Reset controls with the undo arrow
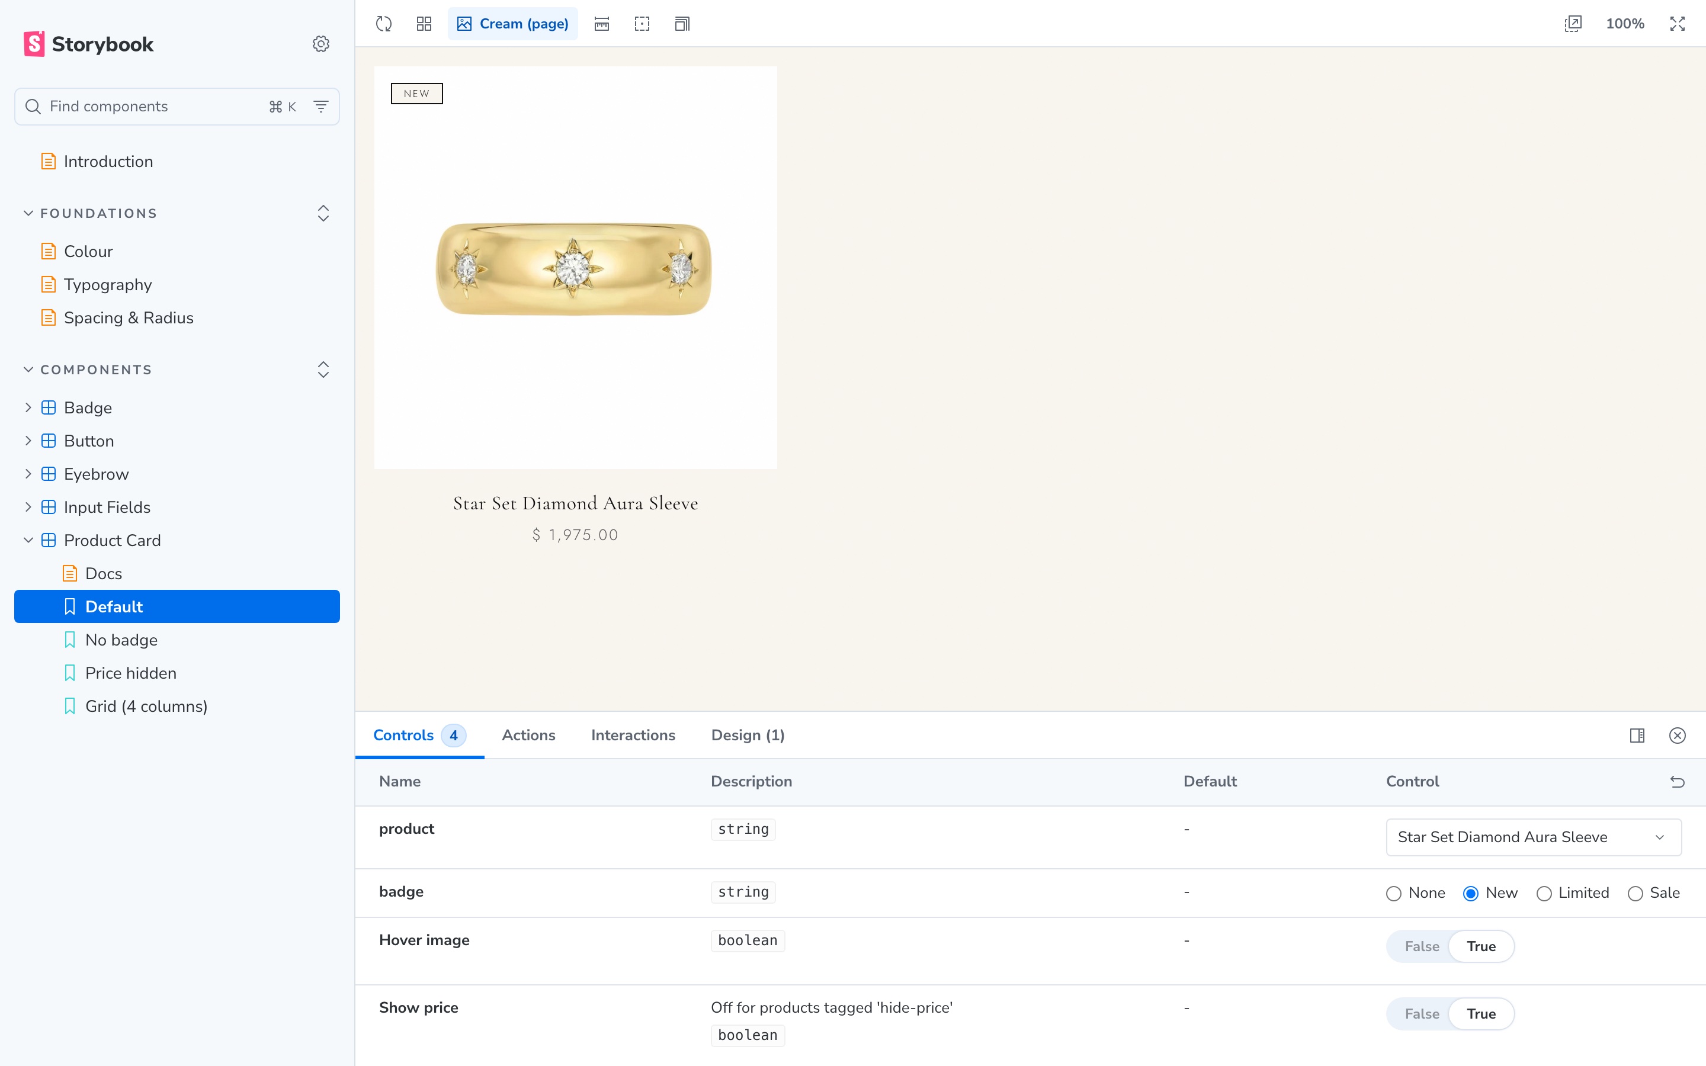 point(1677,781)
